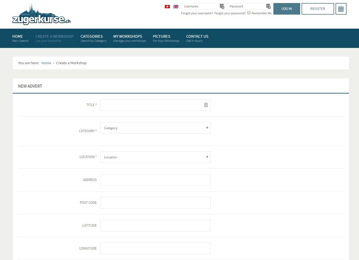Follow the Forgot your password link

click(x=230, y=13)
